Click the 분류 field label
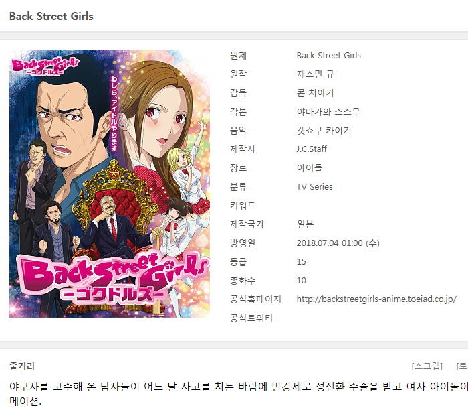468x410 pixels. [238, 187]
